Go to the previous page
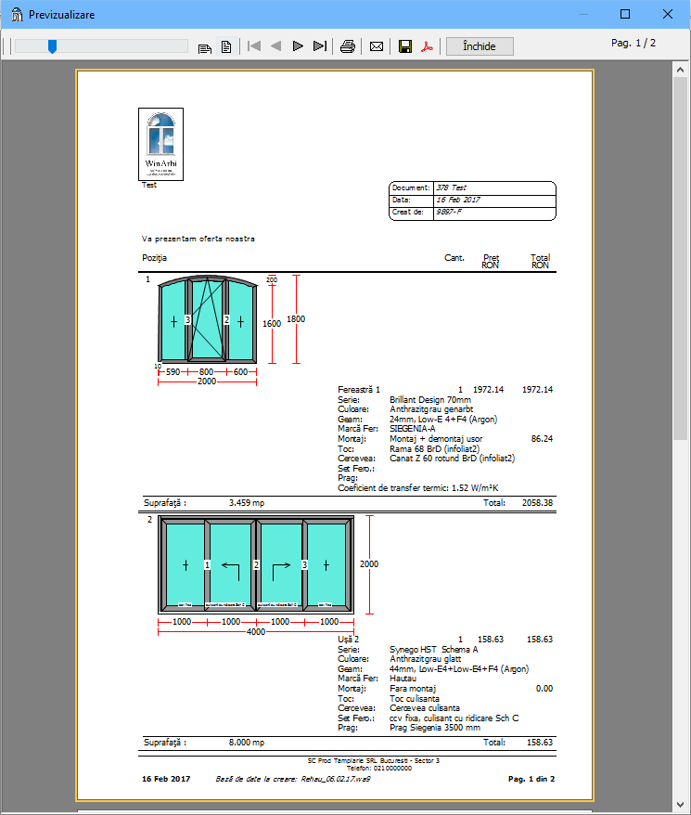 tap(275, 46)
